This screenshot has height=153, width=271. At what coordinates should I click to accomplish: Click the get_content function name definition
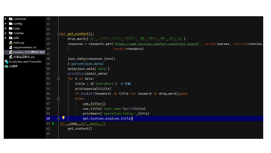[x=78, y=34]
